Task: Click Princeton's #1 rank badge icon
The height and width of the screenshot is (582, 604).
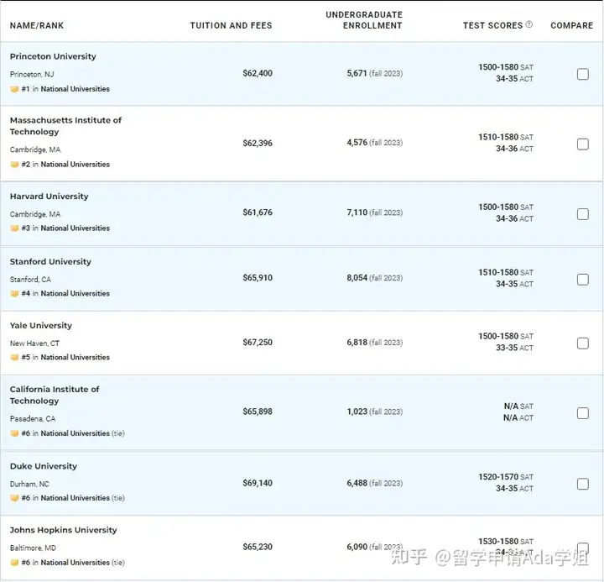Action: 14,89
